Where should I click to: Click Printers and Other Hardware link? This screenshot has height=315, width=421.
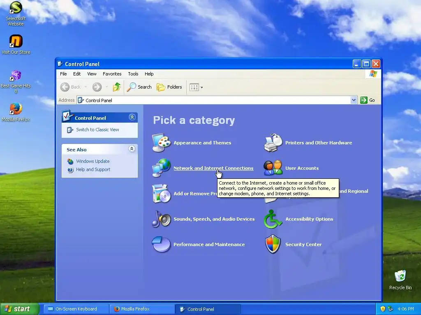pyautogui.click(x=319, y=143)
